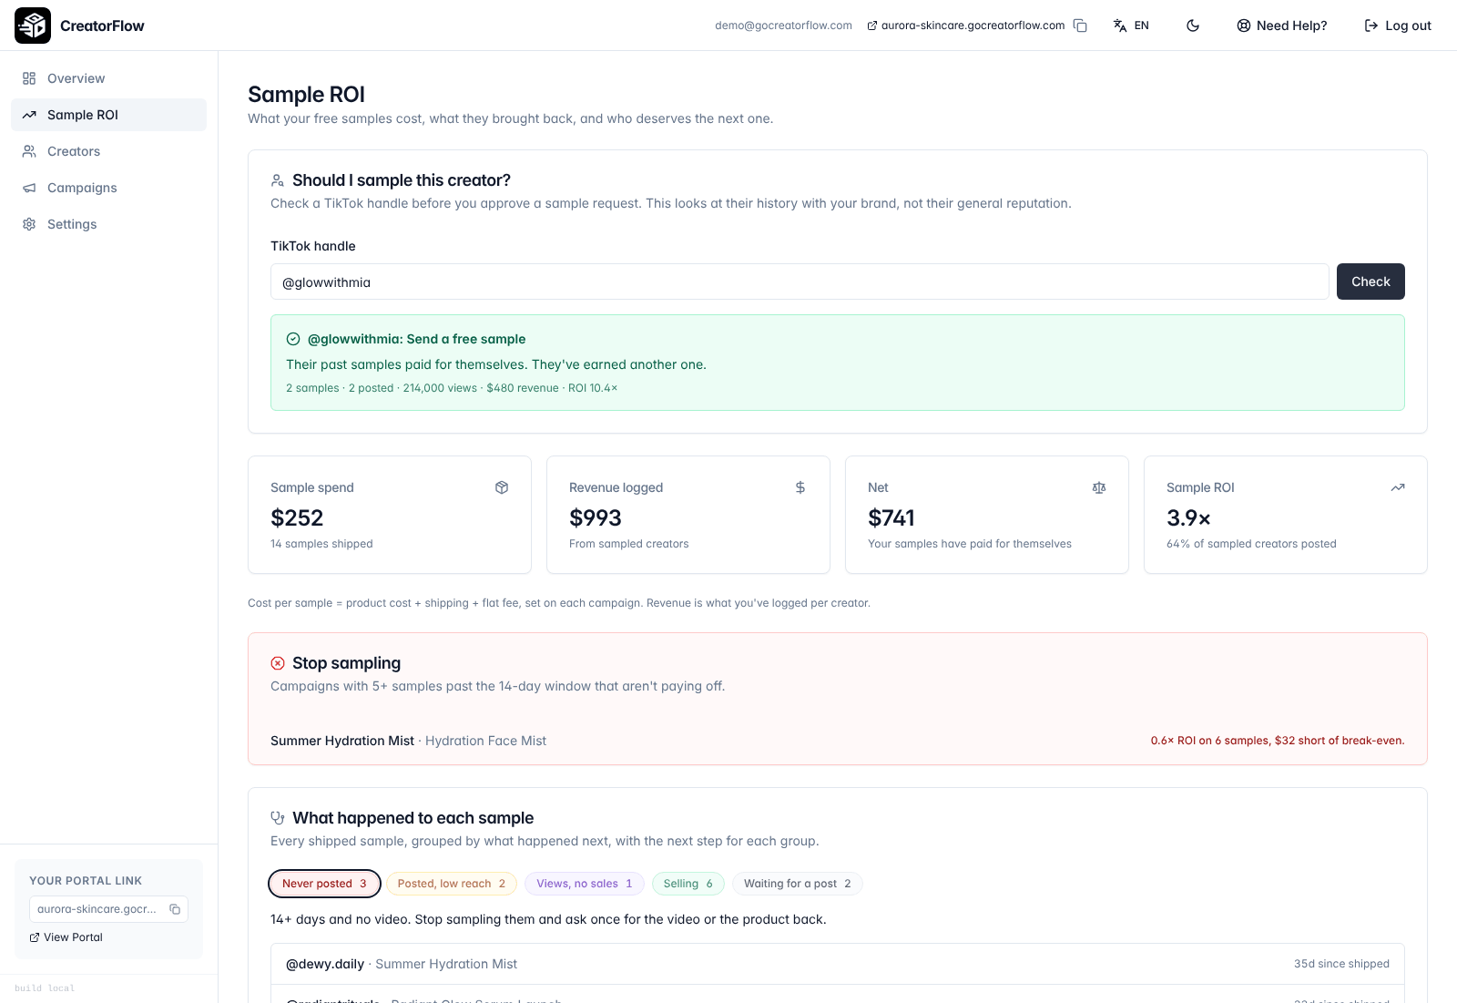Select Waiting for a post filter
1457x1003 pixels.
point(798,884)
